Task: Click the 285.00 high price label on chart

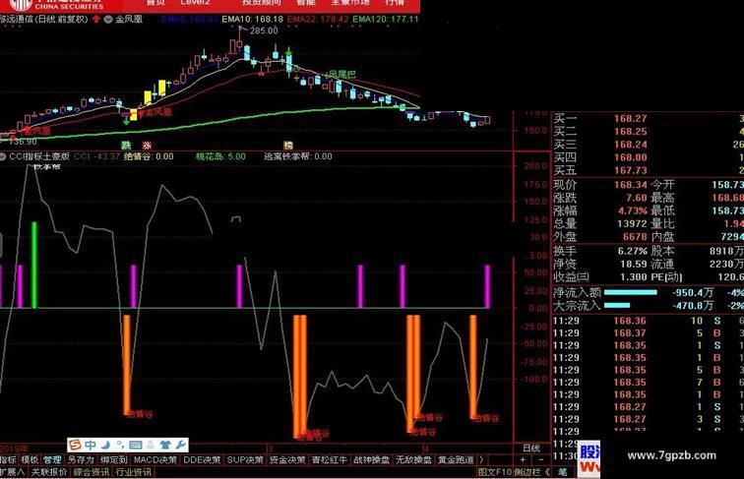Action: point(264,30)
